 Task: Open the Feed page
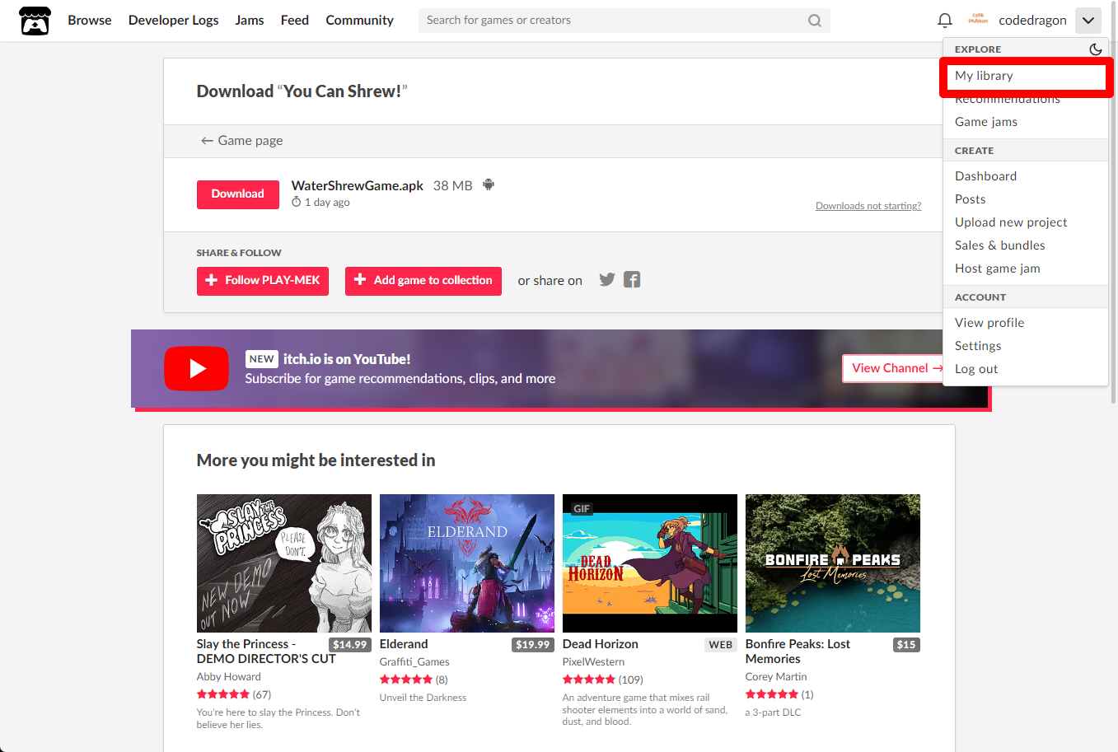coord(295,20)
